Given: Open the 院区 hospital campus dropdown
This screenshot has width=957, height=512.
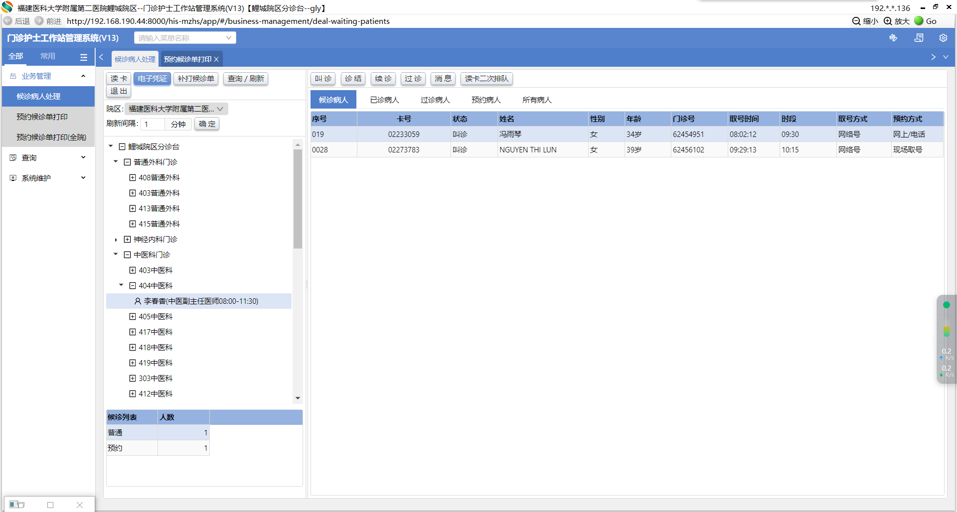Looking at the screenshot, I should [176, 109].
